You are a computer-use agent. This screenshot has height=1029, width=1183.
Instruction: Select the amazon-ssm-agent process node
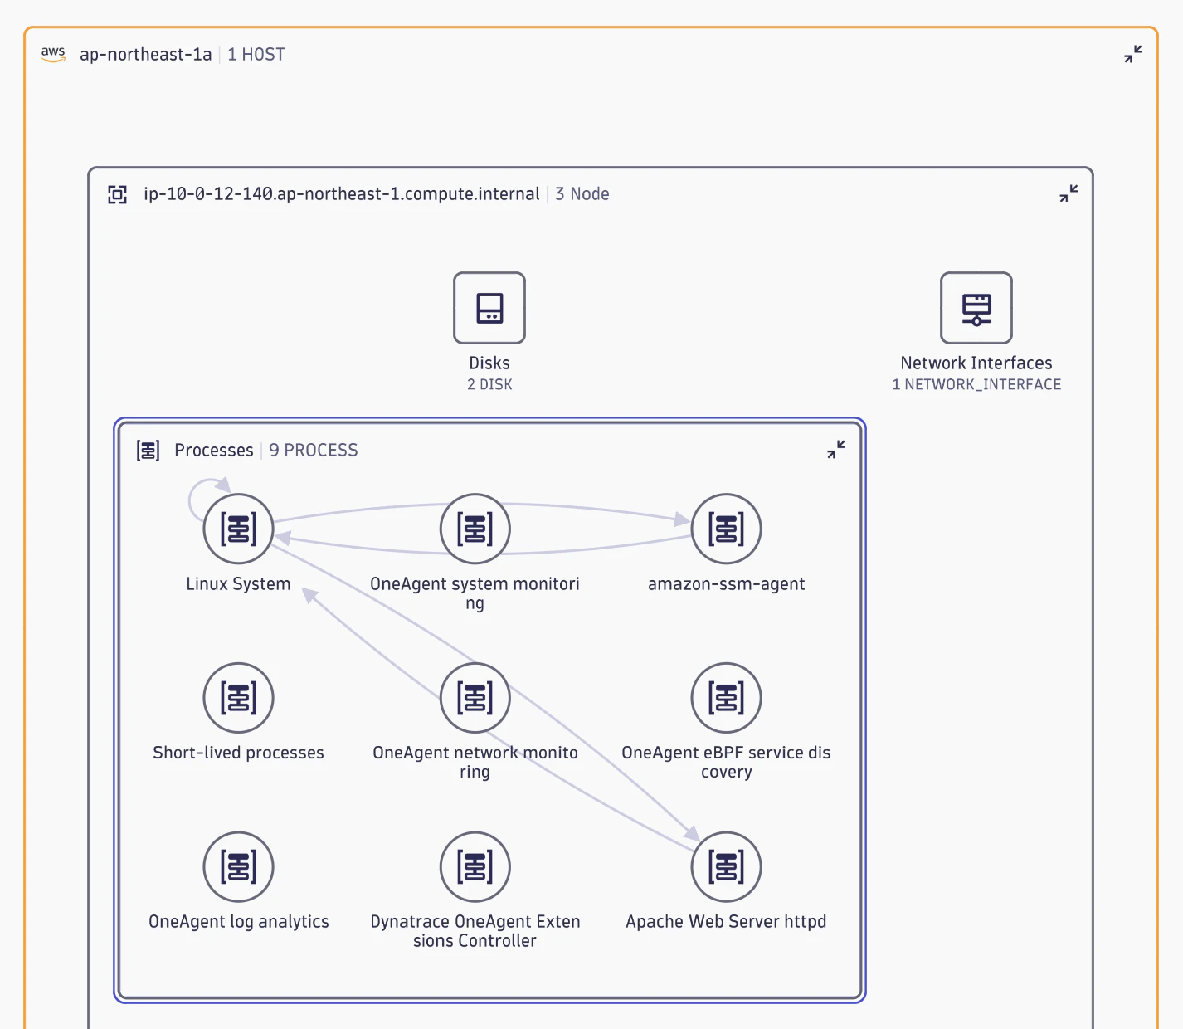tap(727, 529)
